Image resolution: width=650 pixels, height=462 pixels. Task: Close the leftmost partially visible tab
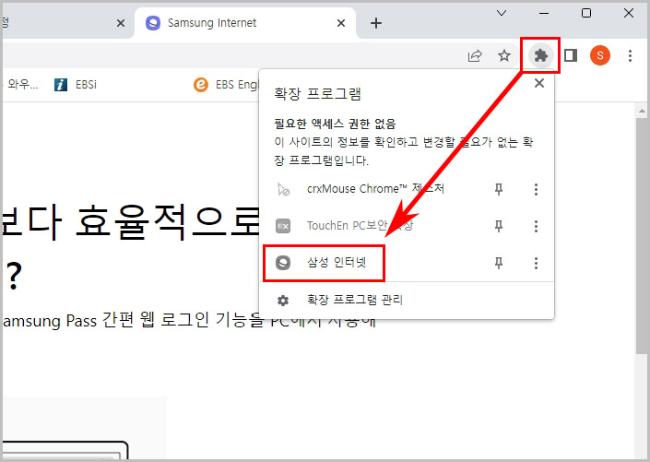(121, 23)
